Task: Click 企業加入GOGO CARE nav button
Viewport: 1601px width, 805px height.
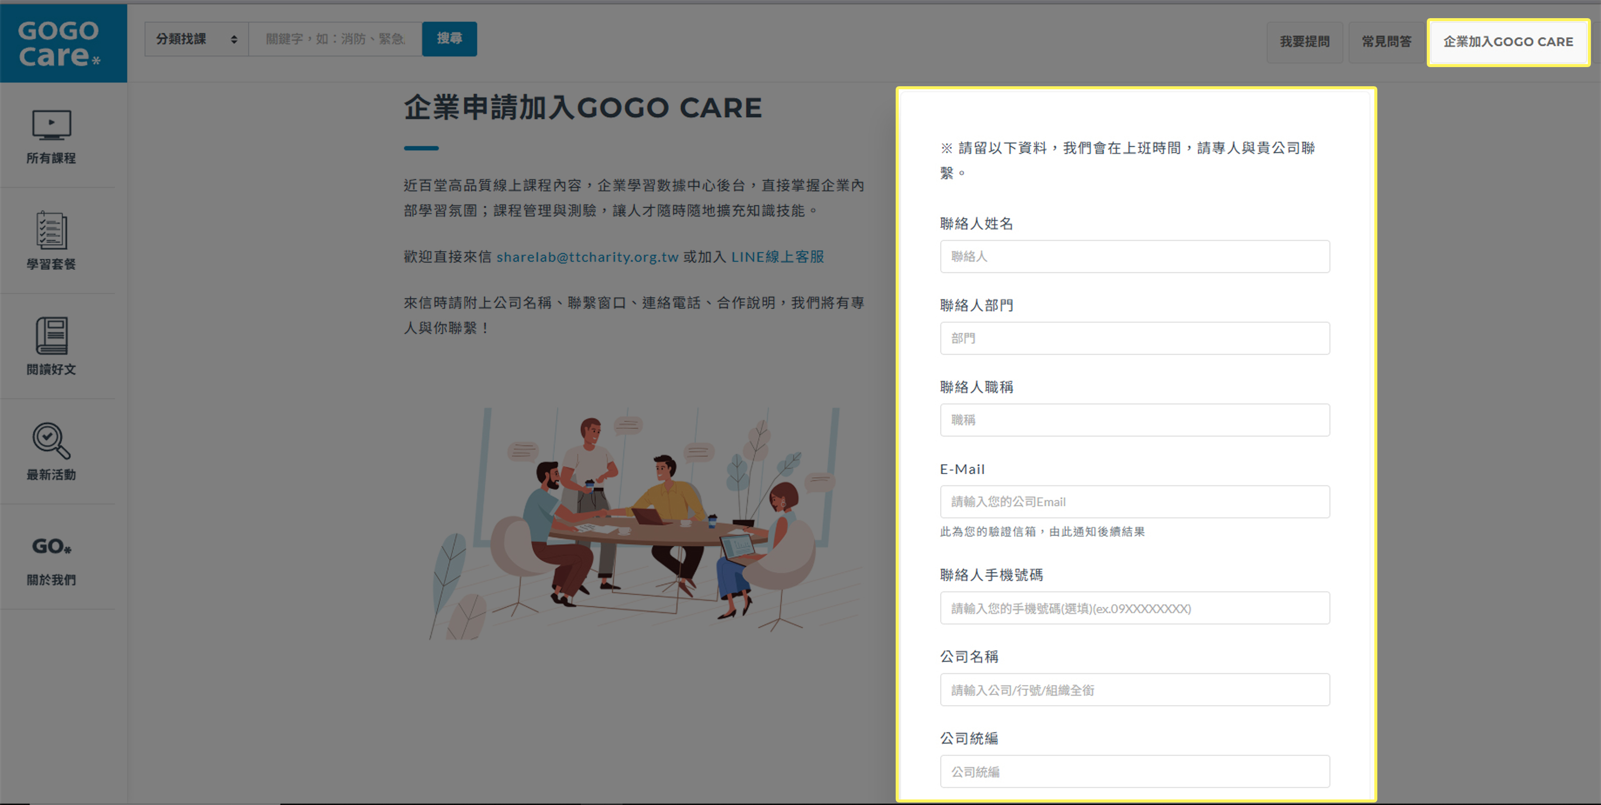Action: (x=1509, y=41)
